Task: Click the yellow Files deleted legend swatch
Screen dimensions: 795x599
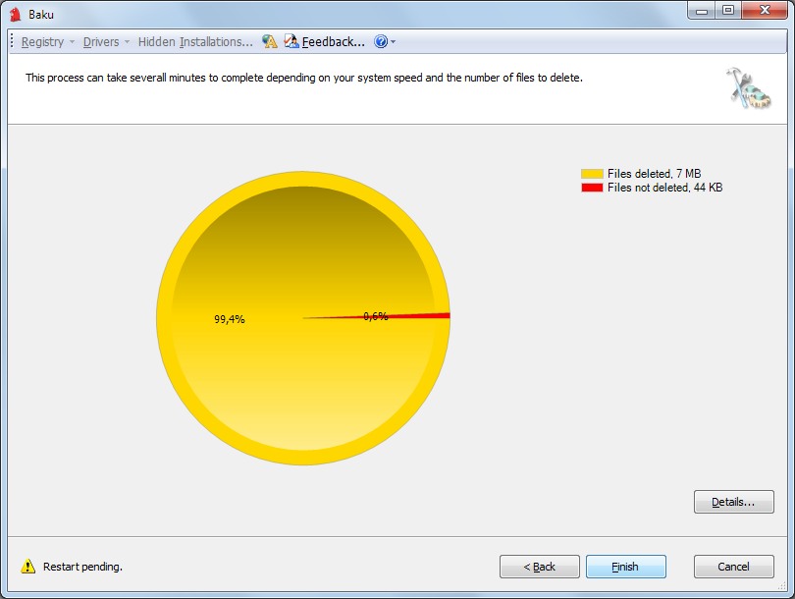Action: [x=592, y=174]
